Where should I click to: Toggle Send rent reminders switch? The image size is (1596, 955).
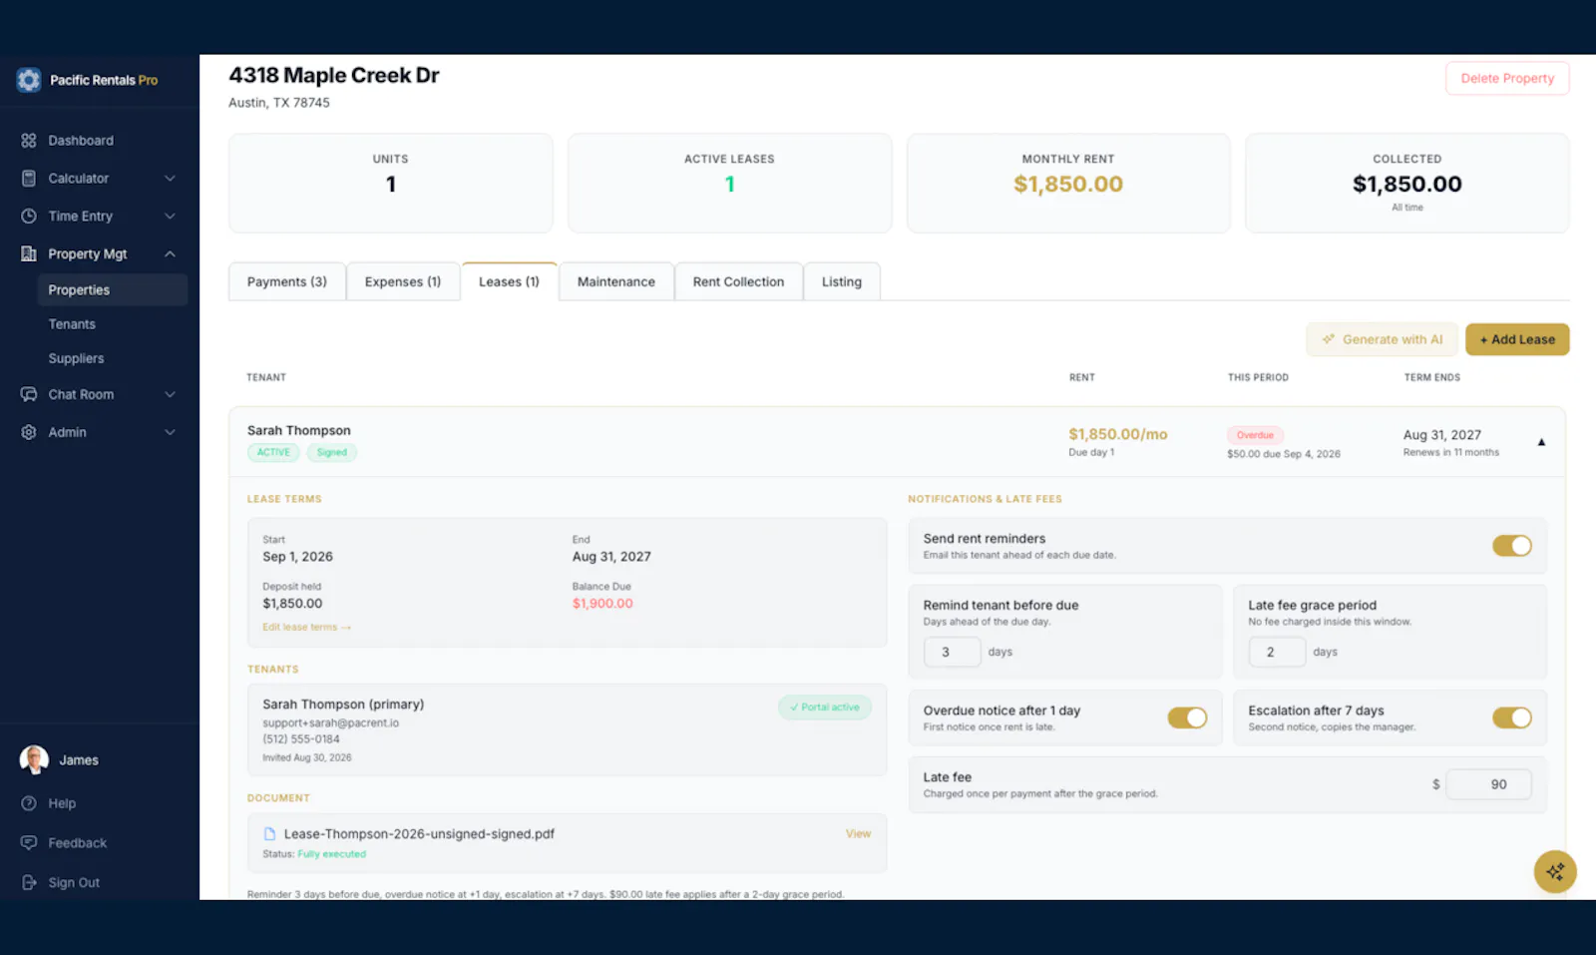click(x=1511, y=546)
